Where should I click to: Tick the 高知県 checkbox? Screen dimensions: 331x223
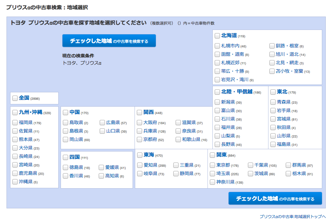[101, 176]
